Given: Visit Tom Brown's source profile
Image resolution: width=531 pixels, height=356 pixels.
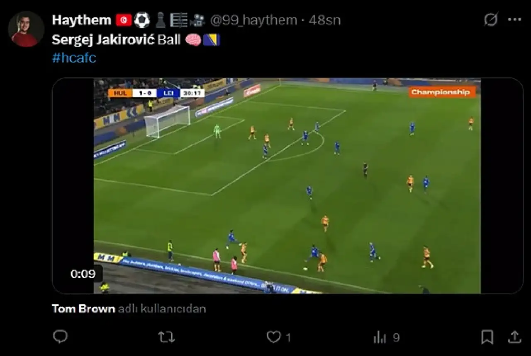Looking at the screenshot, I should 83,308.
